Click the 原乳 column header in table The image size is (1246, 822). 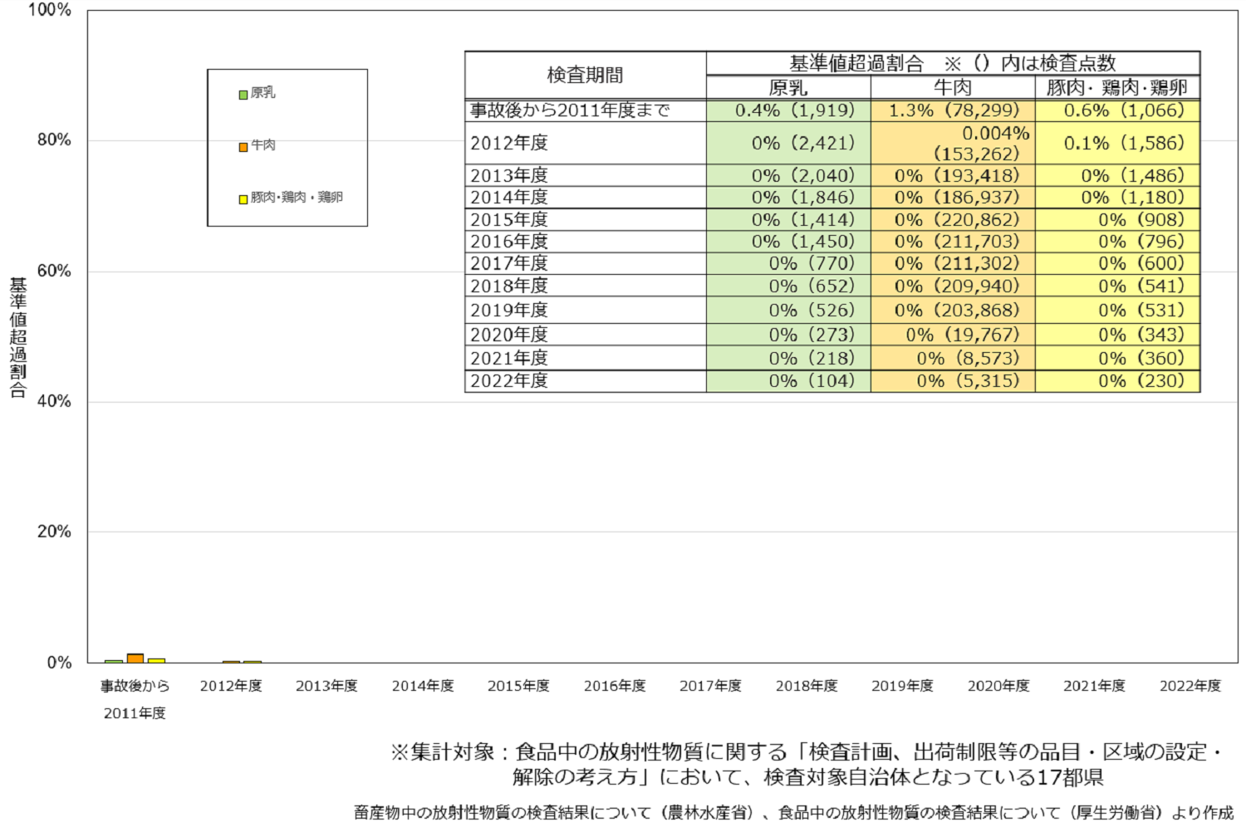tap(787, 87)
